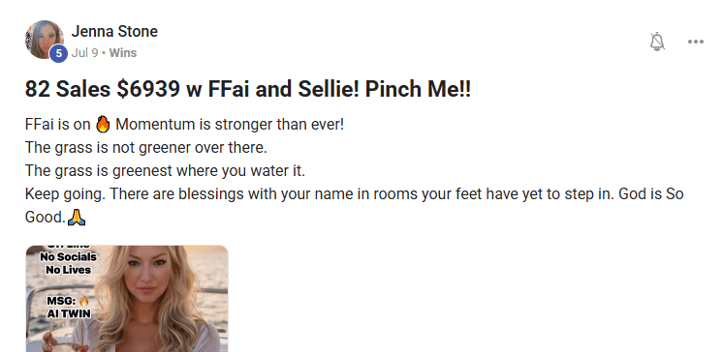The image size is (723, 352).
Task: Open the Wins category link
Action: point(123,53)
